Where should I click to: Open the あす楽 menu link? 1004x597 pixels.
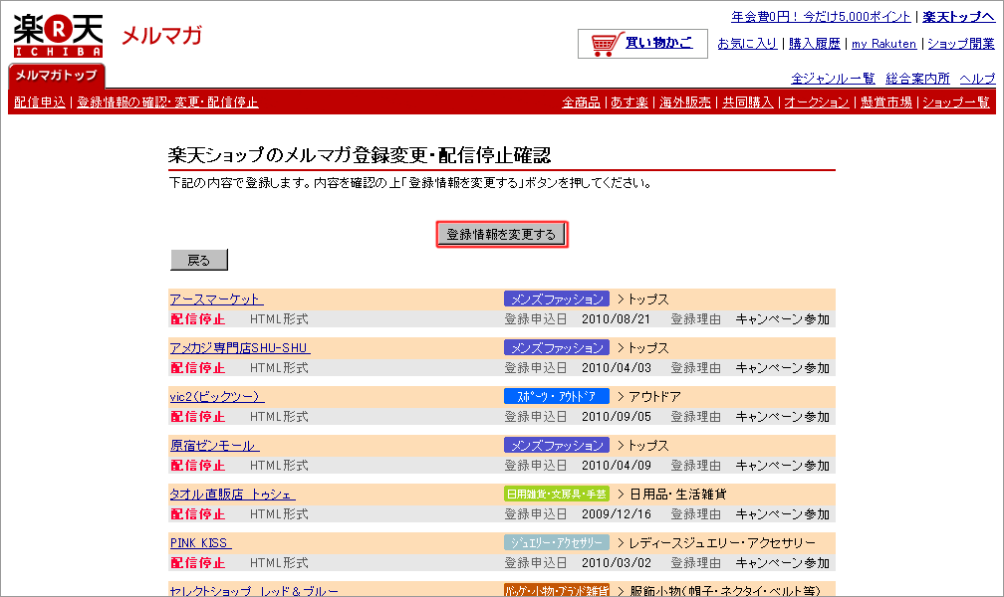click(x=628, y=102)
